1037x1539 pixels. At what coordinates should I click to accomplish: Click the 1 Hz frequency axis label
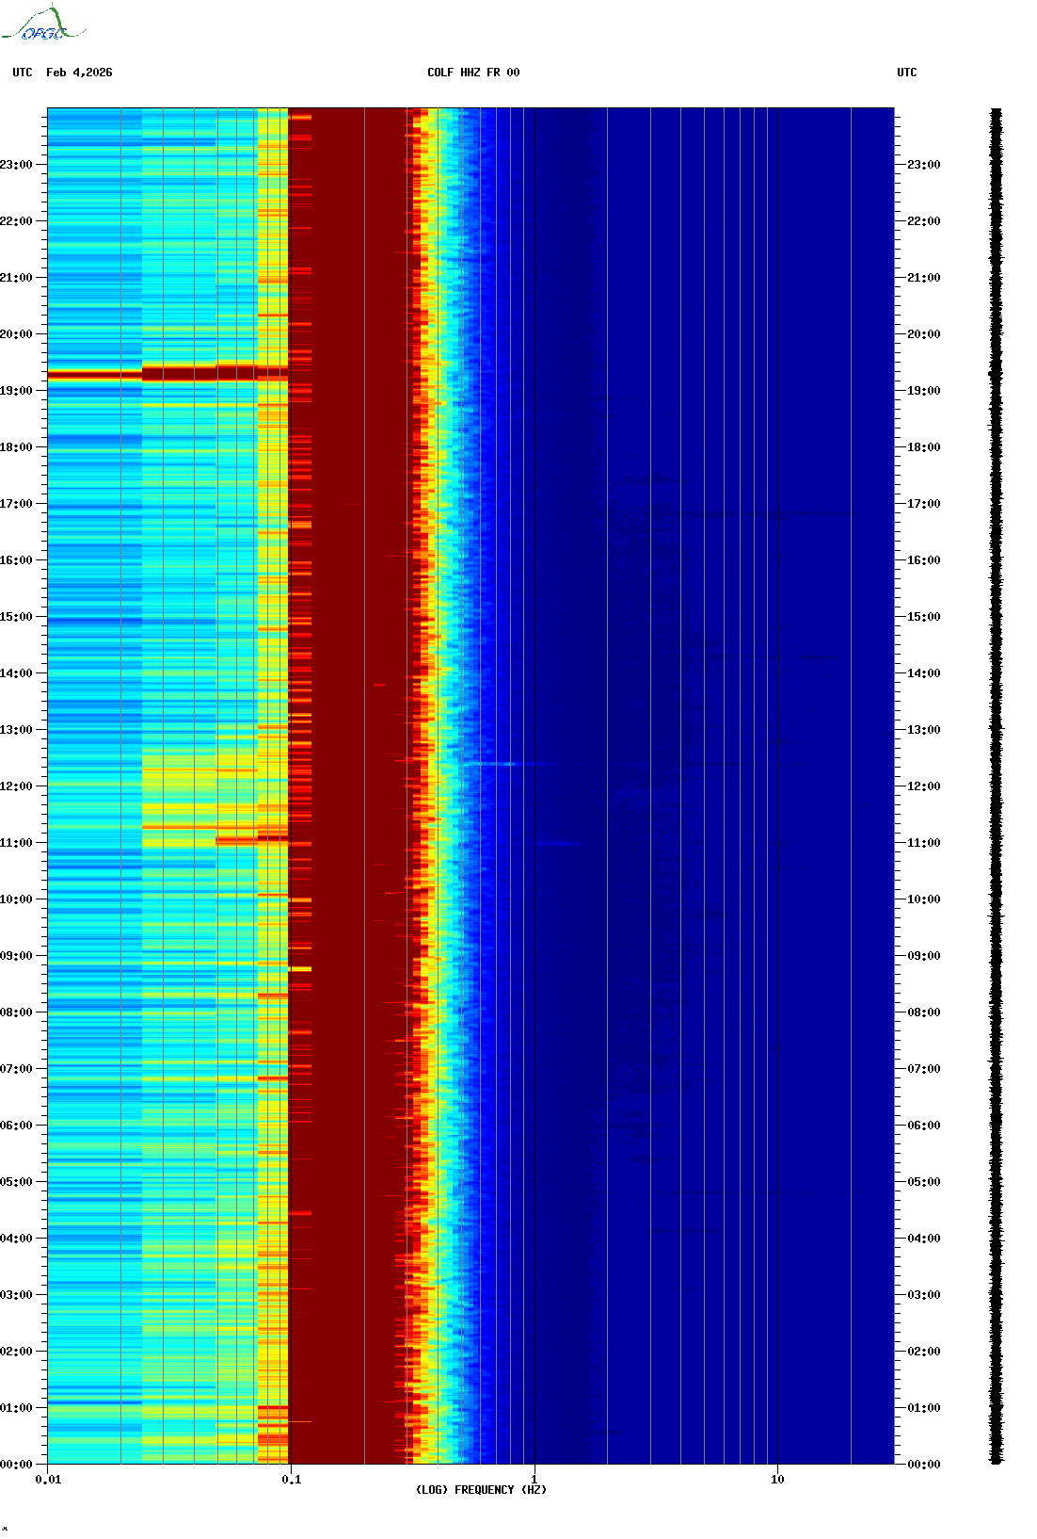pyautogui.click(x=534, y=1480)
